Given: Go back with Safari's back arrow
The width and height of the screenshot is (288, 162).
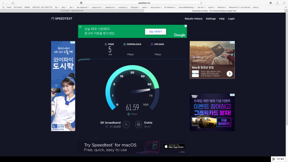Looking at the screenshot, I should pos(3,3).
